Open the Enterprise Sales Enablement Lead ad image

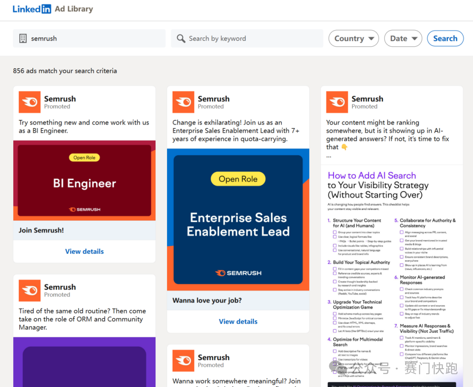(x=238, y=220)
